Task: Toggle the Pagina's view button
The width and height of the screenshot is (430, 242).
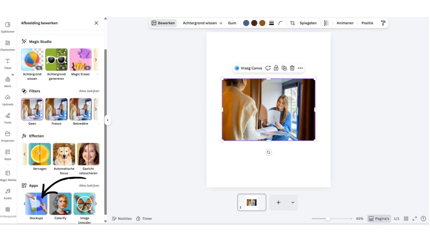Action: tap(379, 218)
